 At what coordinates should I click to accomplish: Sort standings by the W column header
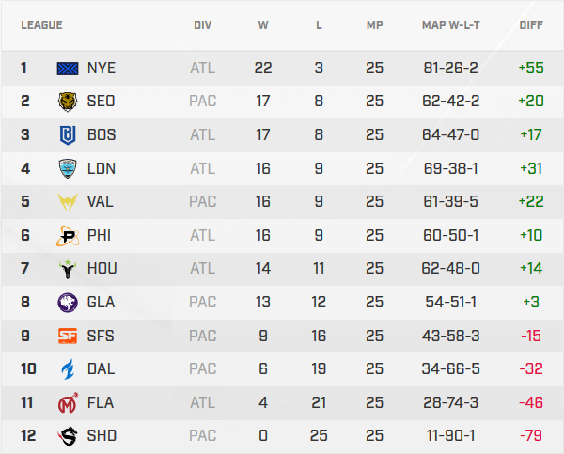263,24
